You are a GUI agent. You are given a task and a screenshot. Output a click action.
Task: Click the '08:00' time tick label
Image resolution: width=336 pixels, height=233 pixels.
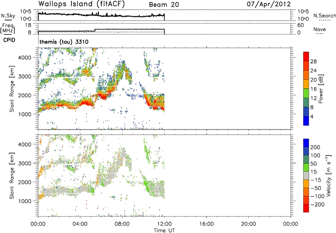point(122,224)
